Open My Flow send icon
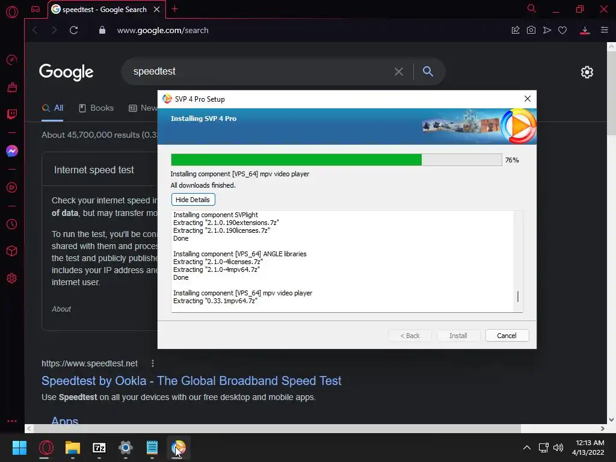The height and width of the screenshot is (462, 616). (x=547, y=30)
